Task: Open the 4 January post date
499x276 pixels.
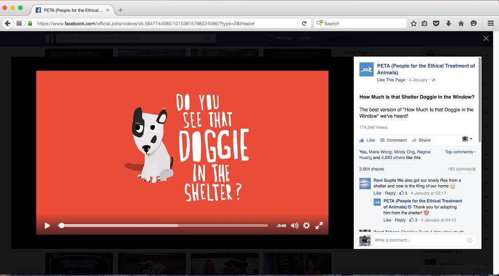Action: [418, 80]
